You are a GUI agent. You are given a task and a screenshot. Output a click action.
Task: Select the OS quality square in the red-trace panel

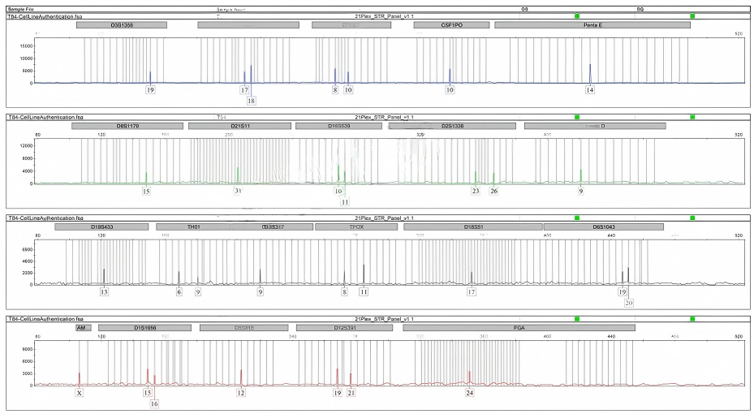(x=577, y=319)
